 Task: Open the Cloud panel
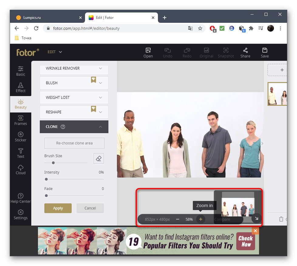tap(20, 170)
